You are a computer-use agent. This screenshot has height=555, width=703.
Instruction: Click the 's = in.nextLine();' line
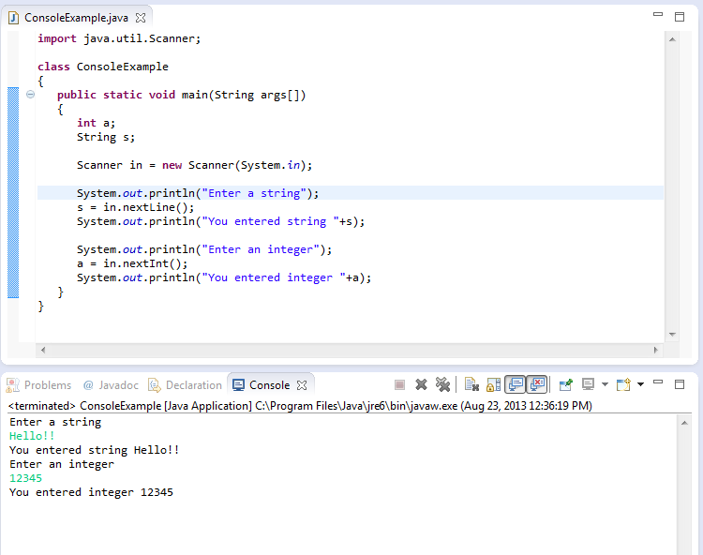pyautogui.click(x=135, y=207)
